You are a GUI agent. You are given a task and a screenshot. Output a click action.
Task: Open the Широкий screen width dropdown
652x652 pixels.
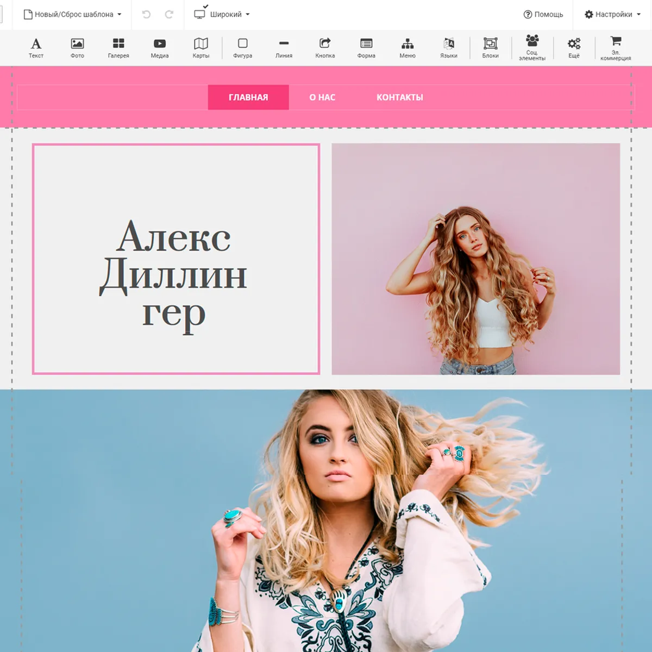pos(223,15)
